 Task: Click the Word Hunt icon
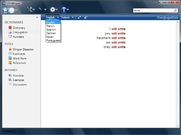10,58
